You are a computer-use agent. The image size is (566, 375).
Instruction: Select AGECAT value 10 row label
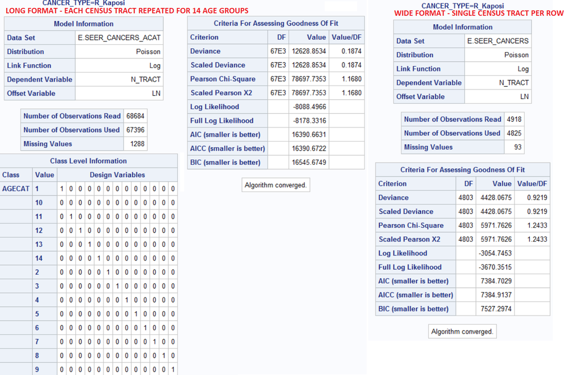point(39,202)
